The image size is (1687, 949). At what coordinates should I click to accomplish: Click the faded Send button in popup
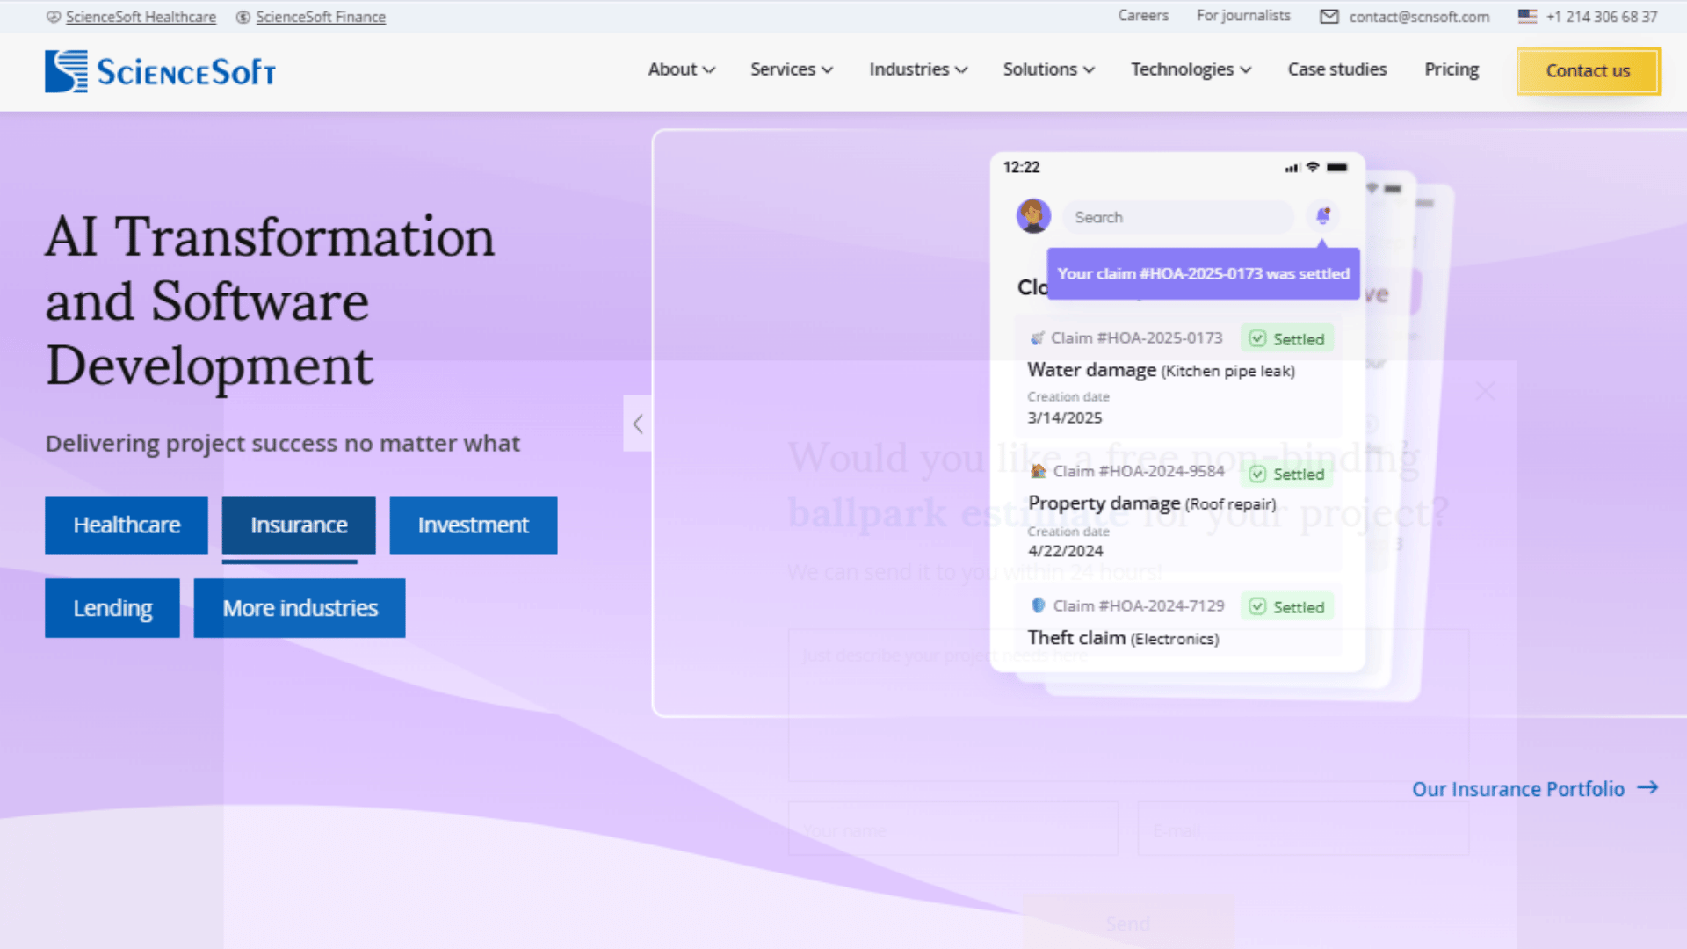pos(1128,924)
